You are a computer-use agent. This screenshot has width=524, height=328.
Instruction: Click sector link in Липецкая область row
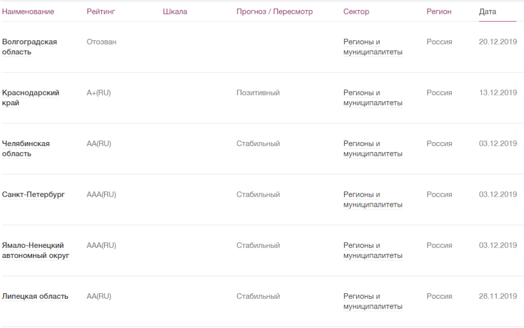(x=373, y=301)
